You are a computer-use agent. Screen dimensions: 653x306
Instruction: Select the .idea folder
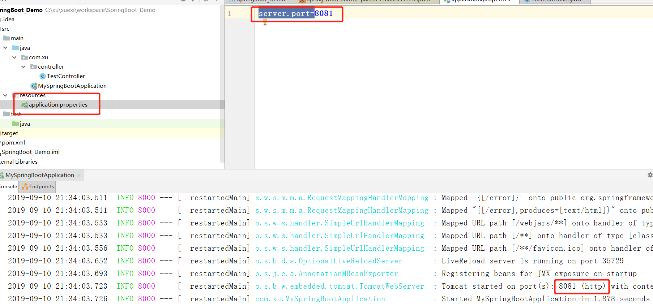[8, 20]
